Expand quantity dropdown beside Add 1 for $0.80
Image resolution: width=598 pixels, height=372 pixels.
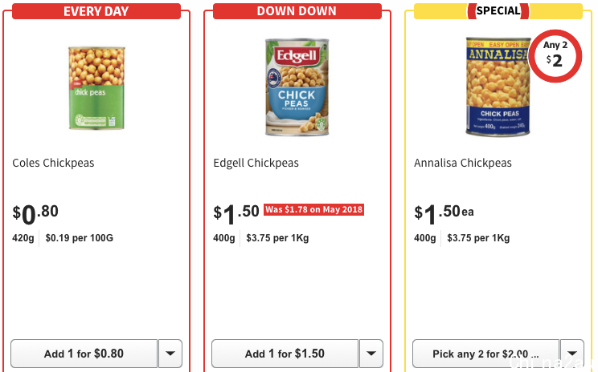coord(170,354)
